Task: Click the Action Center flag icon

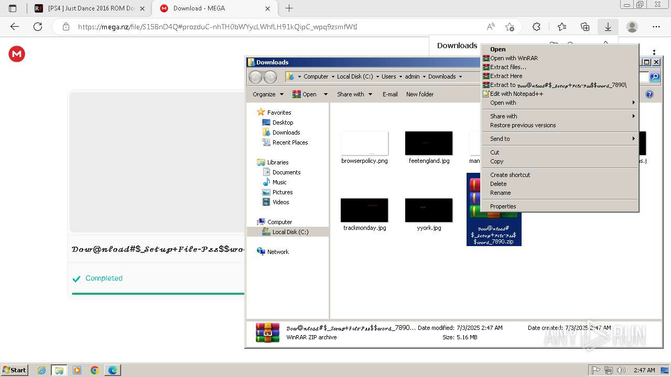Action: 596,370
